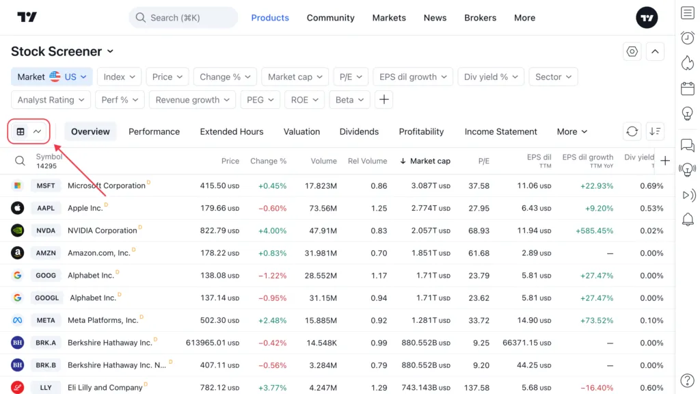
Task: Click the Search input field
Action: click(183, 17)
